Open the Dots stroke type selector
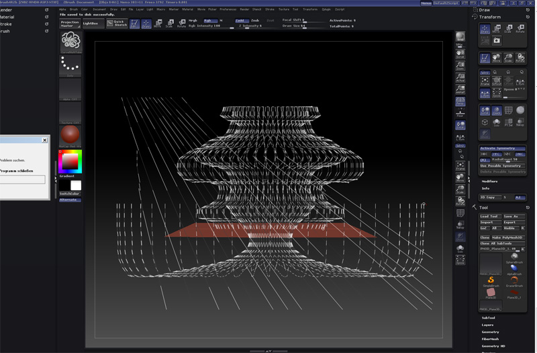The image size is (537, 353). [x=70, y=66]
